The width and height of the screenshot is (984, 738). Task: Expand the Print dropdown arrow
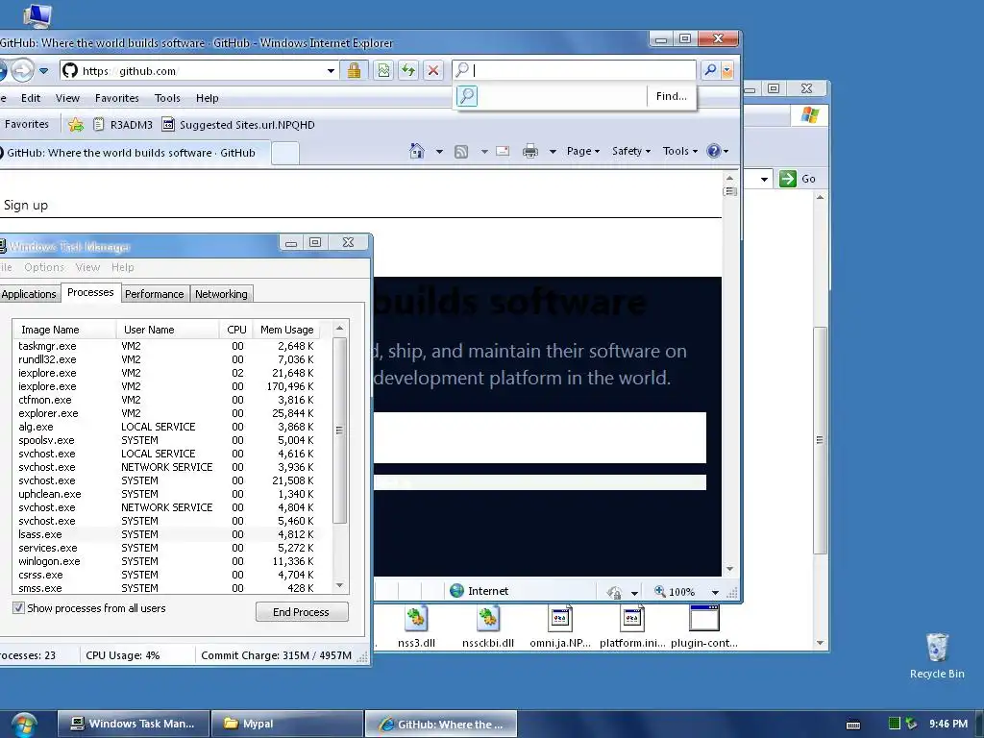(553, 151)
